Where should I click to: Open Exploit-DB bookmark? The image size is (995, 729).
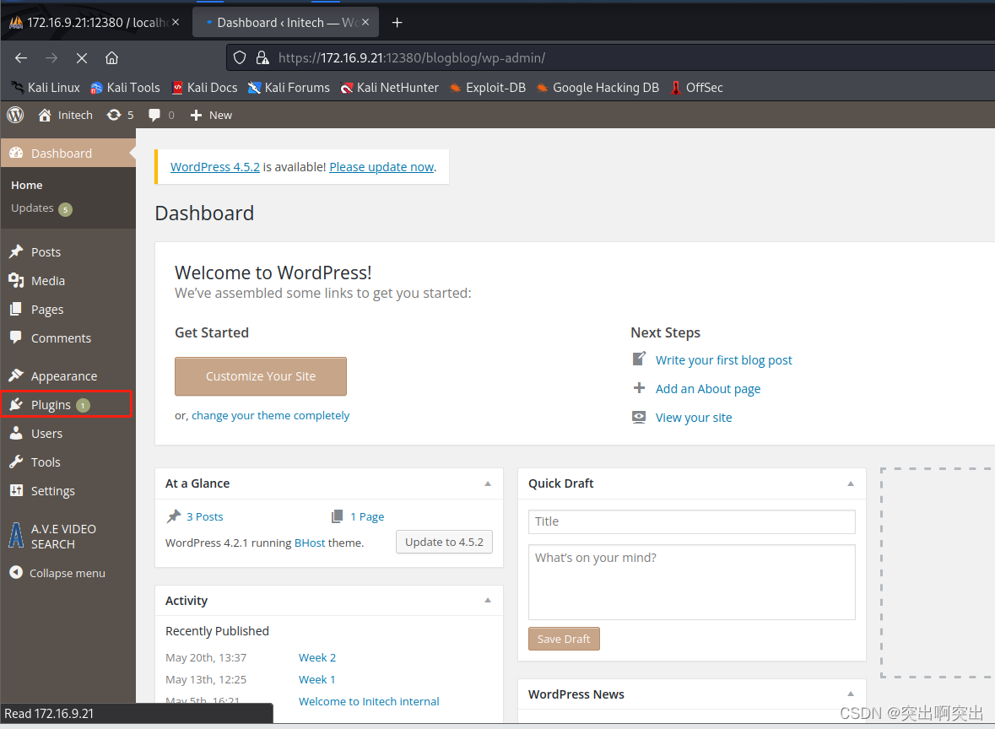(487, 88)
